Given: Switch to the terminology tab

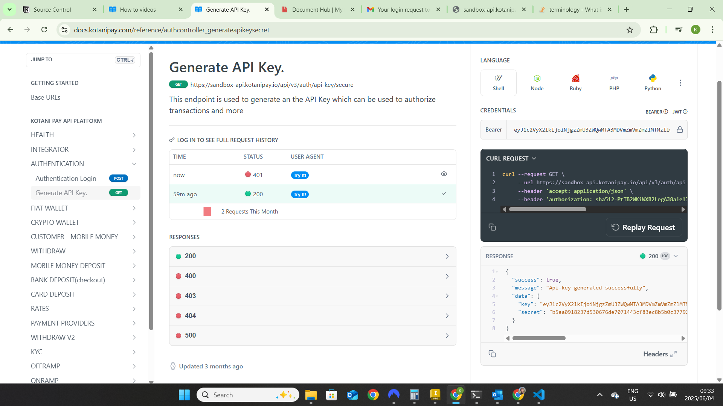Looking at the screenshot, I should point(575,9).
